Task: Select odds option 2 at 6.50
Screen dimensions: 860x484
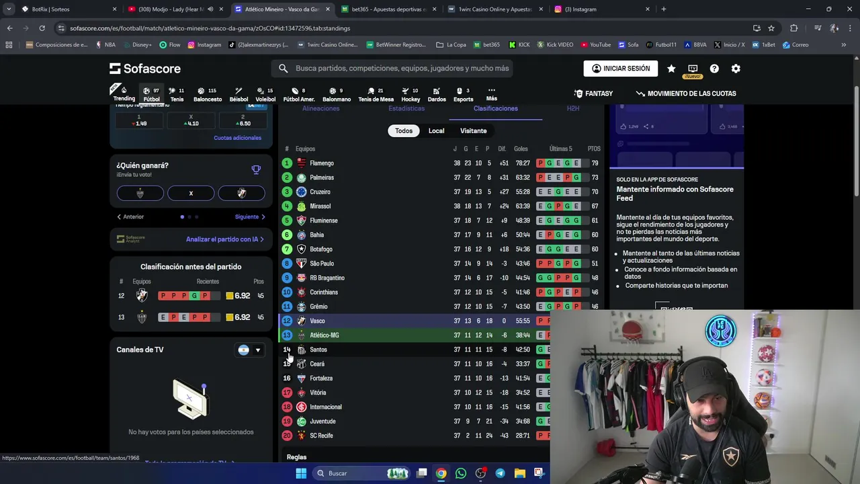Action: [243, 120]
